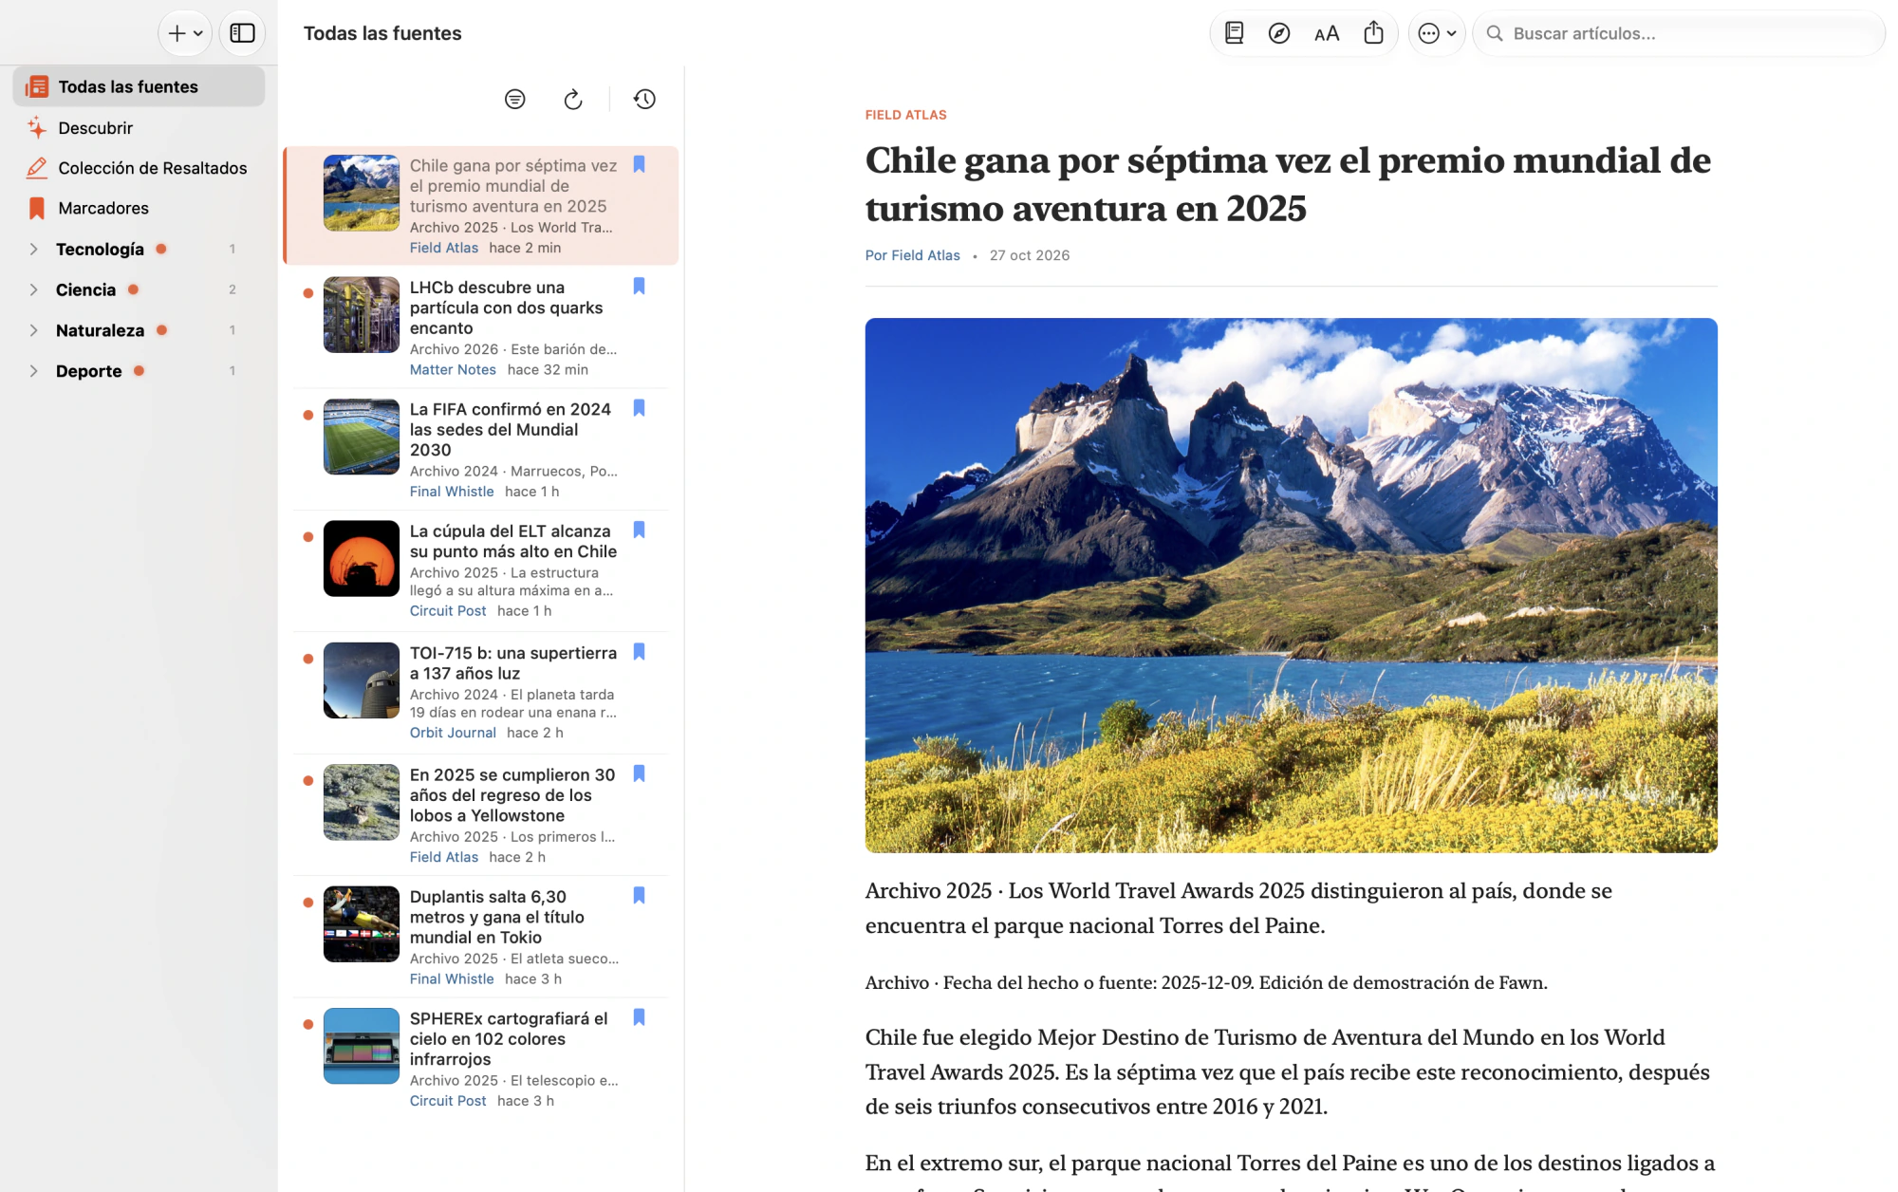Click the ELT sunset dome thumbnail
Screen dimensions: 1898x1192
coord(361,558)
